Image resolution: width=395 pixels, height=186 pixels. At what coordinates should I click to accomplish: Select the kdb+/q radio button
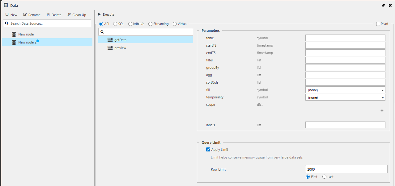coord(130,24)
